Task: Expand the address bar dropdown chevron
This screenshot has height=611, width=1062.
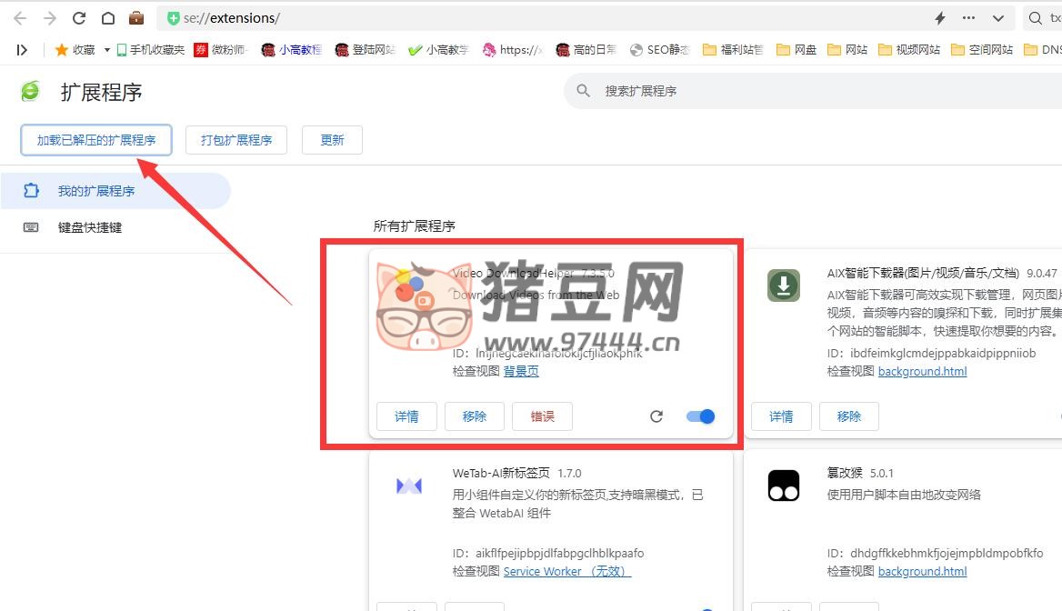Action: [998, 18]
